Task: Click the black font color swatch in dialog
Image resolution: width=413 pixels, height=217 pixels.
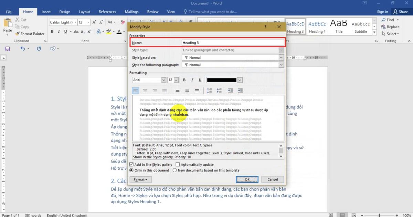Action: pos(222,80)
